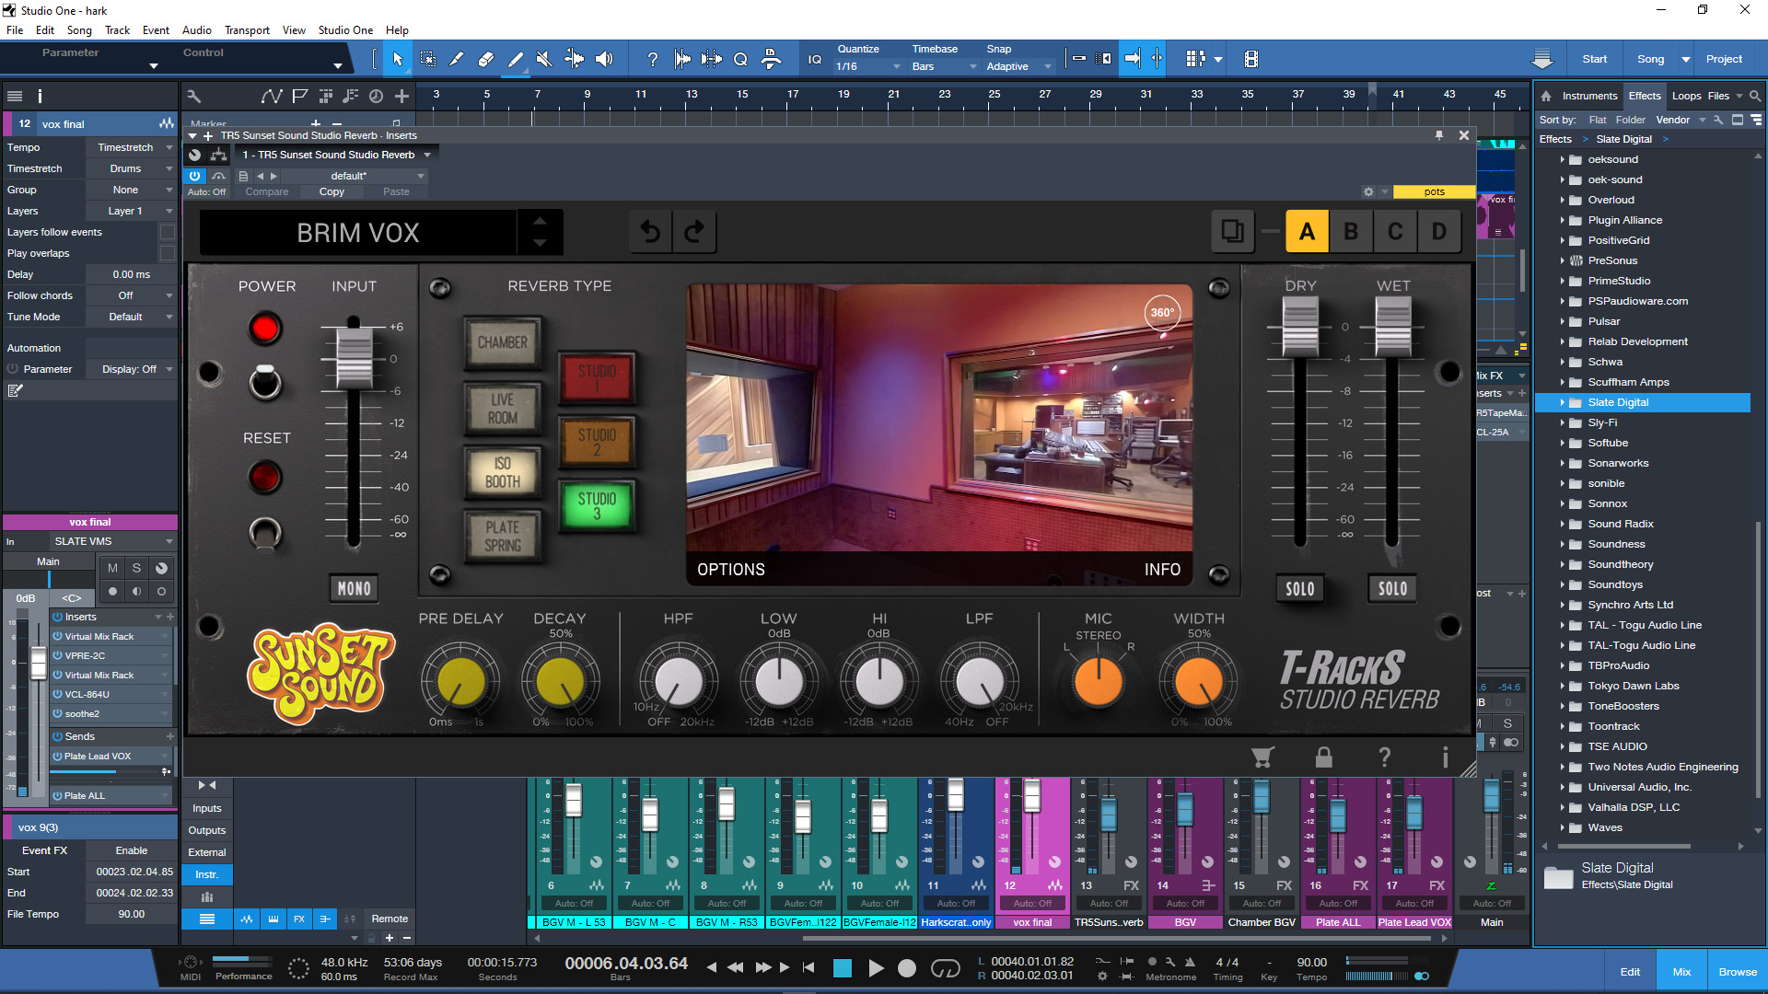1768x994 pixels.
Task: Open the plugin help question mark
Action: click(1384, 757)
